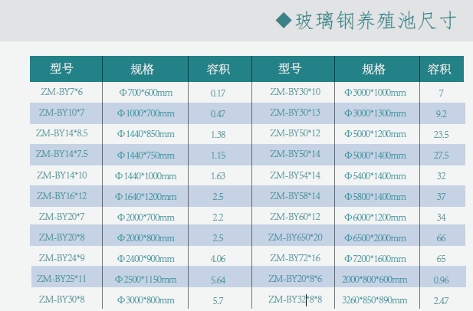Click spec cell Φ700*600mm

point(146,93)
